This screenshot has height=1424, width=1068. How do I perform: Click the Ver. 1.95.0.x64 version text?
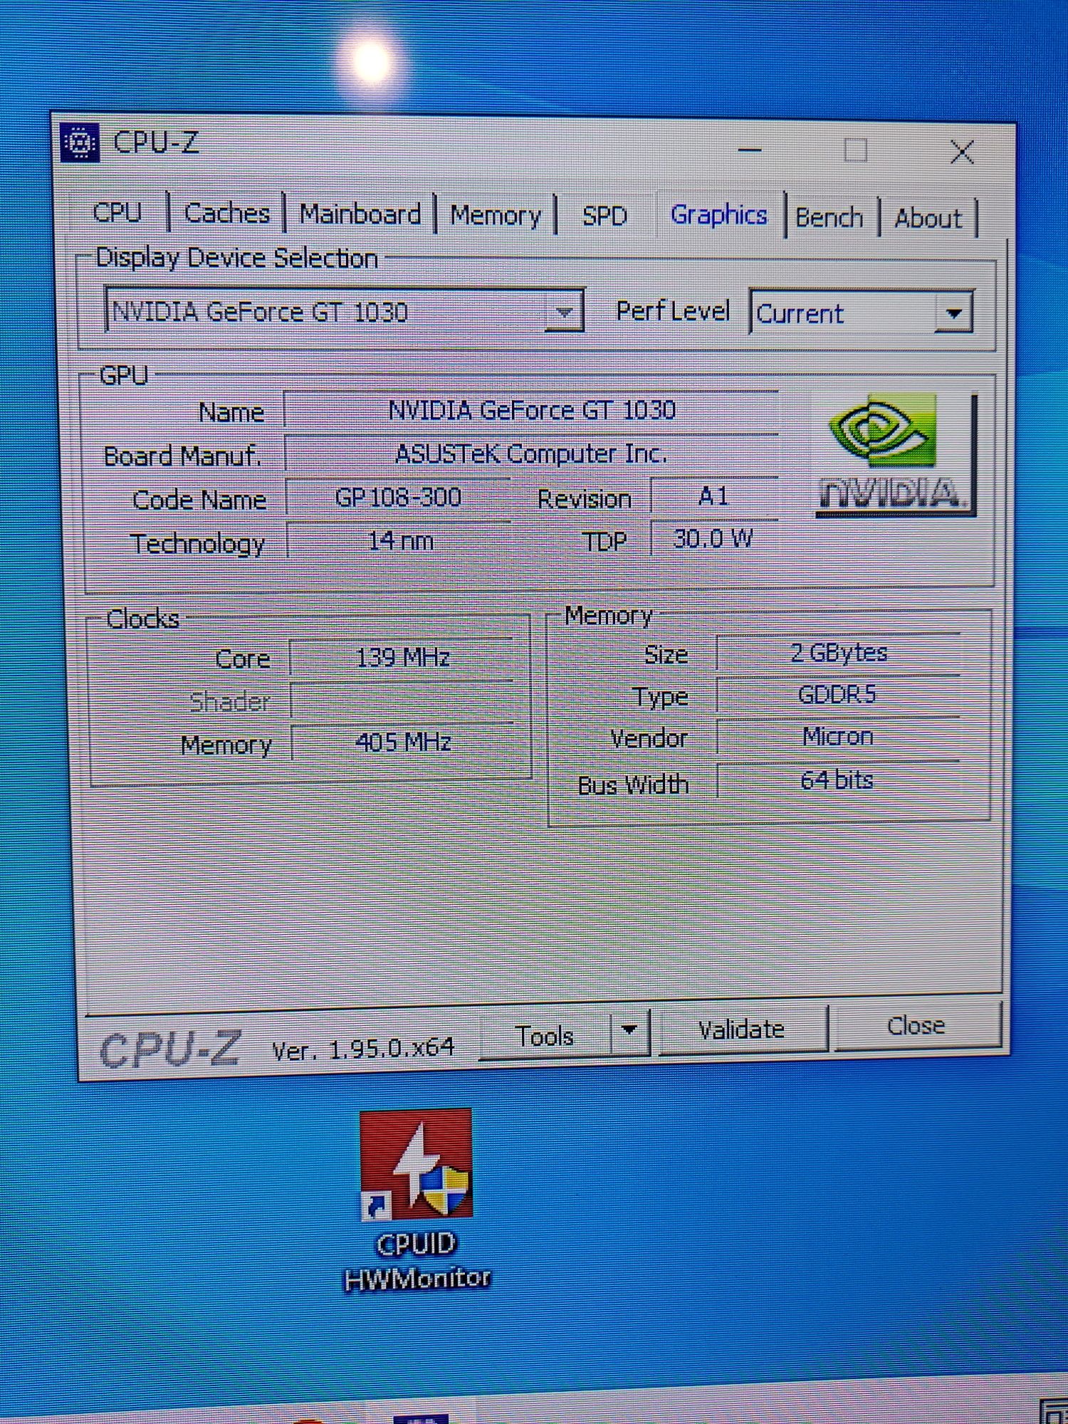point(363,1049)
